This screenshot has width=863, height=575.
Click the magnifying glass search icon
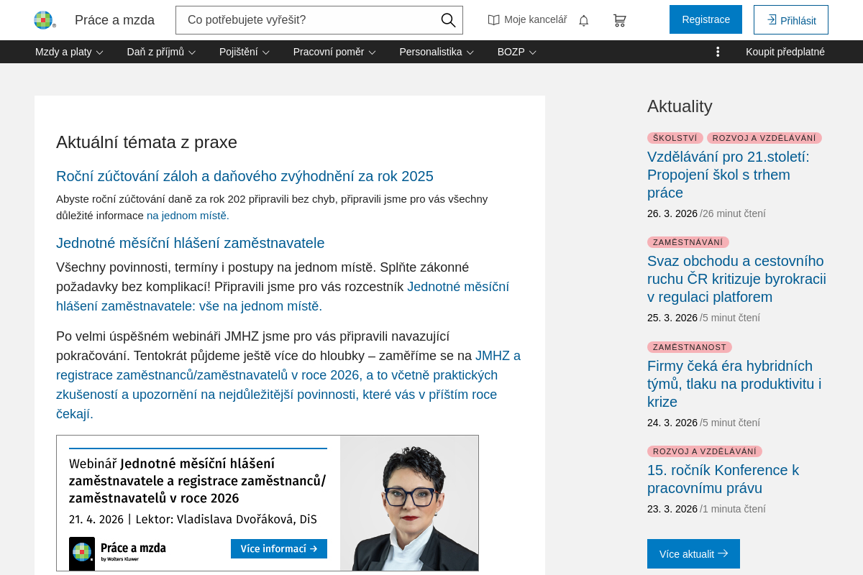448,20
